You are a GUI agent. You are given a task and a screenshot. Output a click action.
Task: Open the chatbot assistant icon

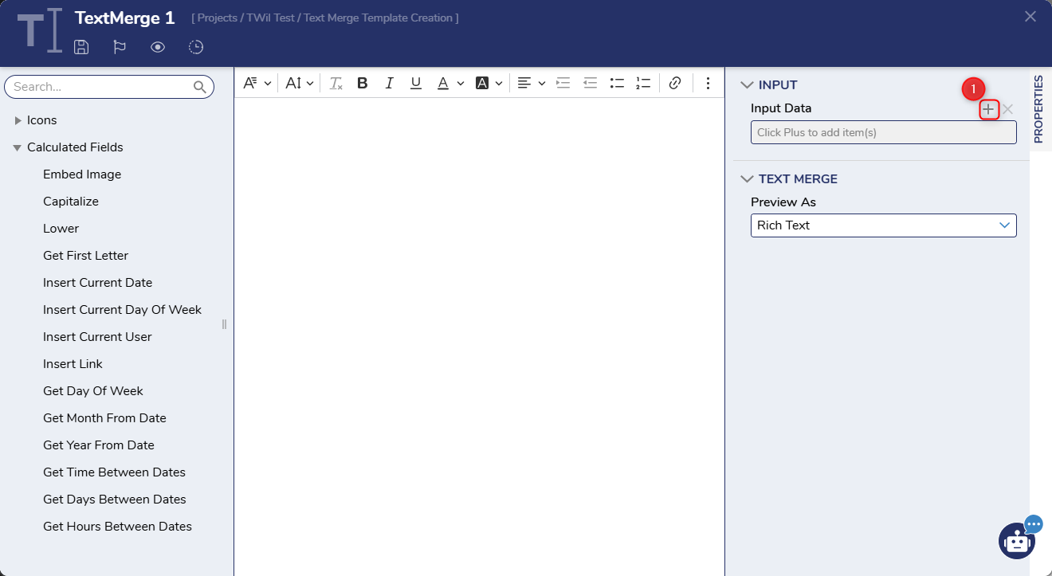(1017, 542)
